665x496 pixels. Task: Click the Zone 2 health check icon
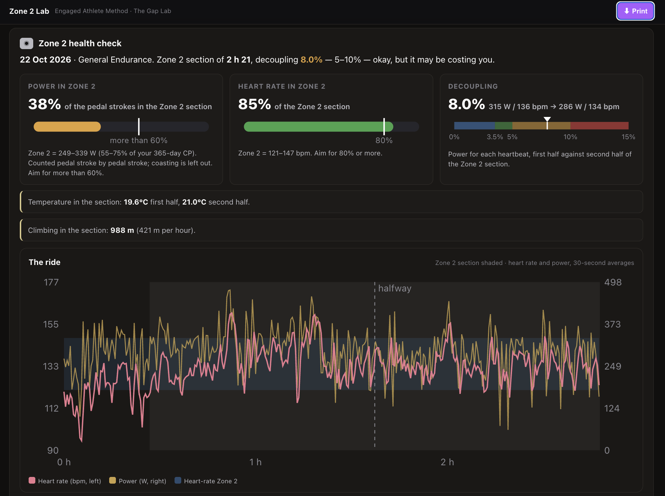coord(27,43)
